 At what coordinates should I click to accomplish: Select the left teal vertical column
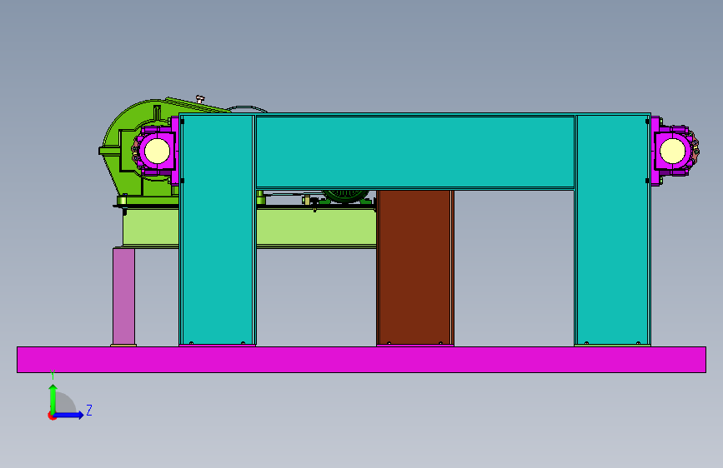tap(217, 229)
